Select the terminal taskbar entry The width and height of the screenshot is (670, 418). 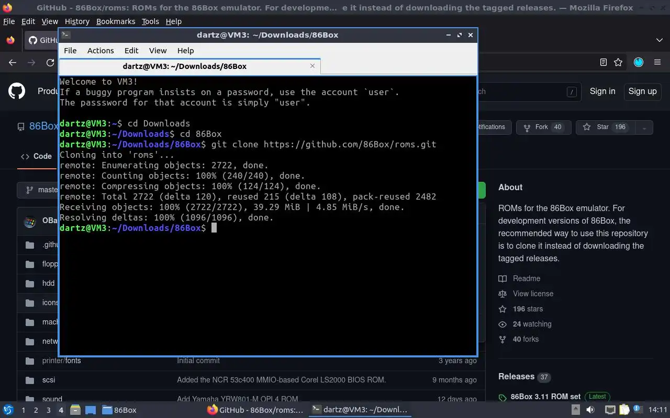(360, 410)
